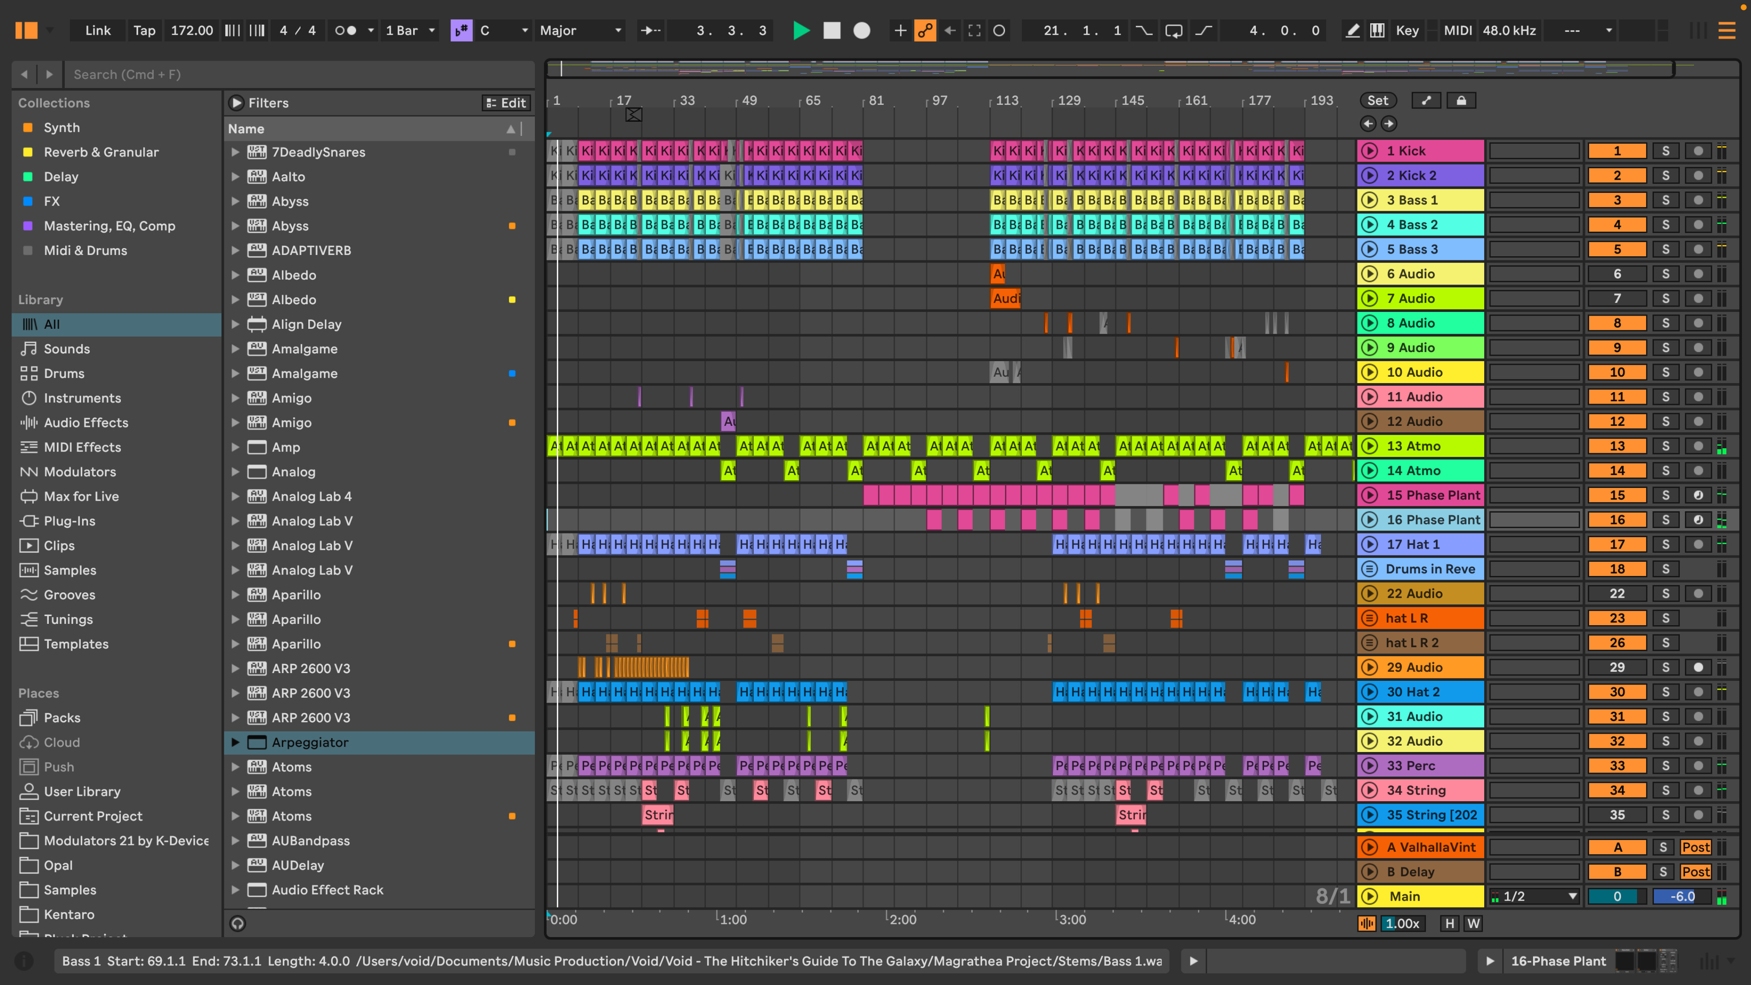The height and width of the screenshot is (985, 1751).
Task: Expand the Arpeggiator browser item
Action: pyautogui.click(x=235, y=742)
